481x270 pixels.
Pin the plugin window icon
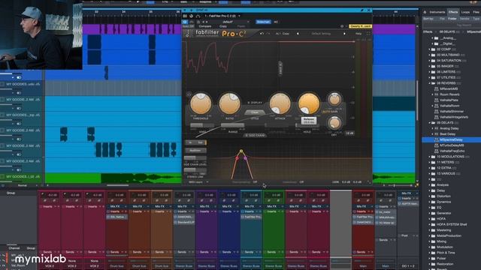click(x=362, y=10)
